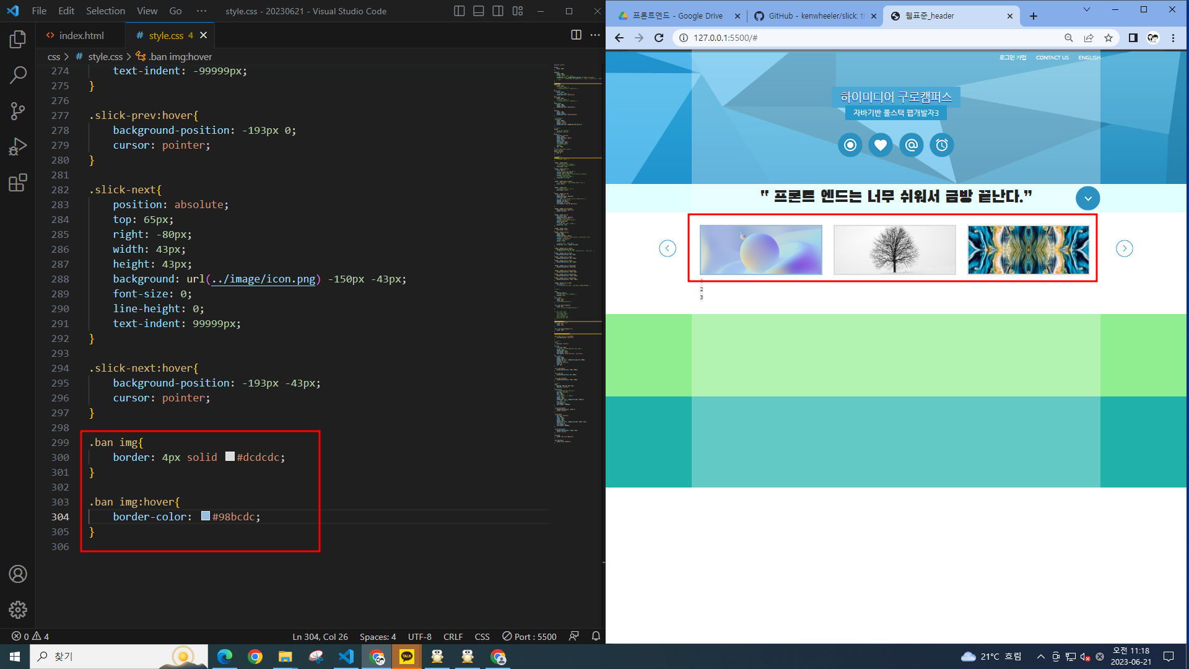Toggle the Panel layout button
The width and height of the screenshot is (1189, 669).
point(478,11)
